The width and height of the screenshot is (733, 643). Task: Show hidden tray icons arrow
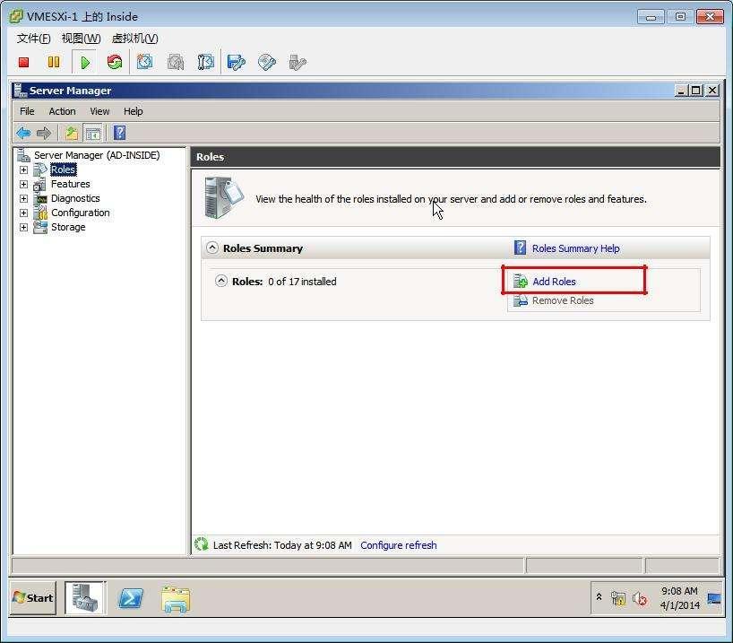click(x=599, y=597)
